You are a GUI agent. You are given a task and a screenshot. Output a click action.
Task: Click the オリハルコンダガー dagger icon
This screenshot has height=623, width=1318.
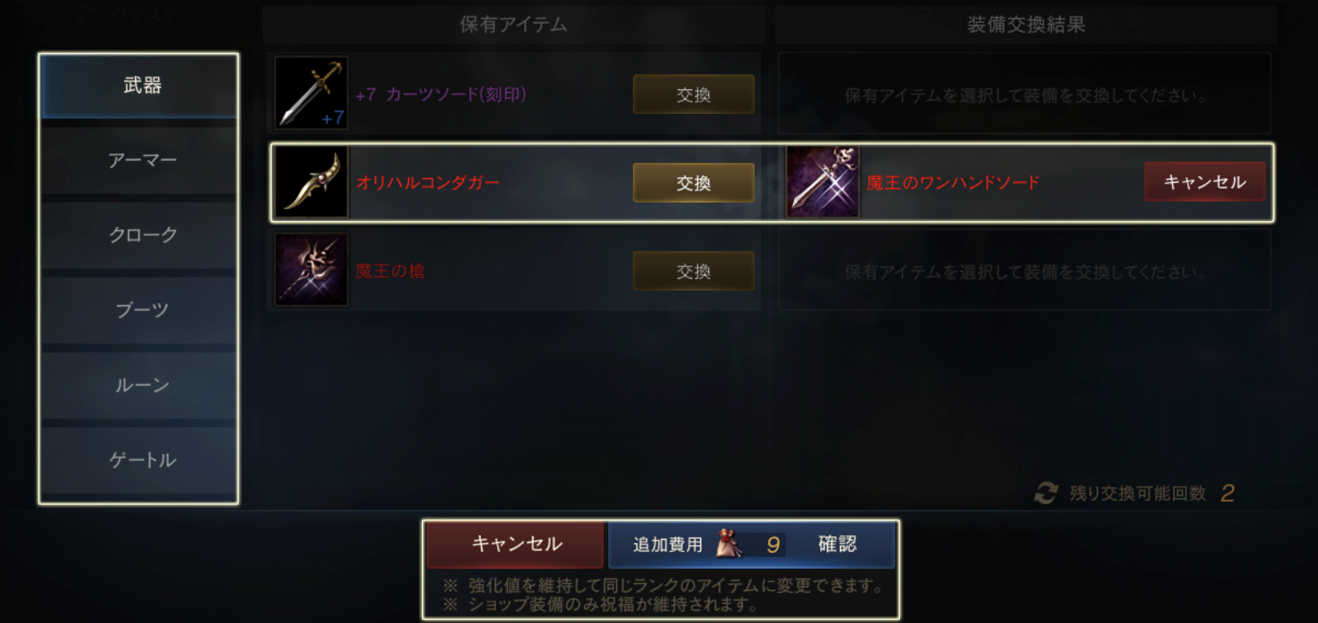coord(311,182)
